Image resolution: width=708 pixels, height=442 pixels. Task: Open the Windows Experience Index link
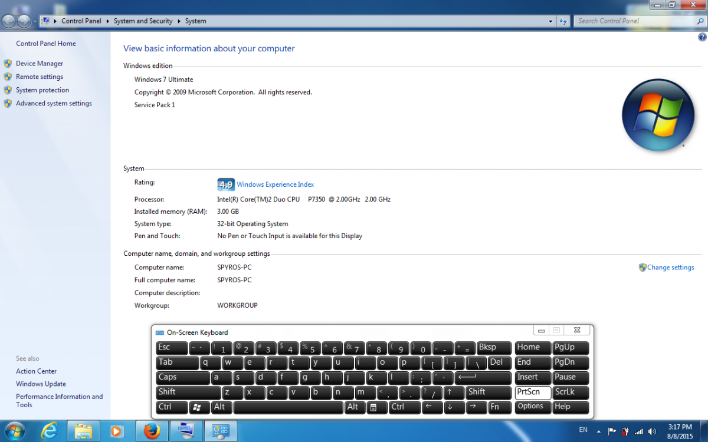tap(276, 184)
